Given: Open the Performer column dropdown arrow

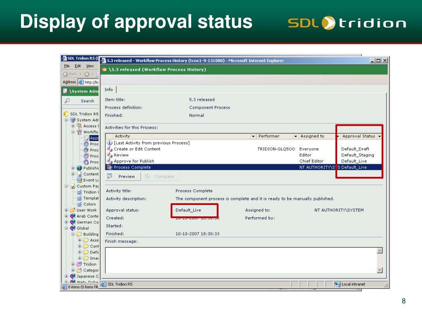Looking at the screenshot, I should (x=295, y=137).
